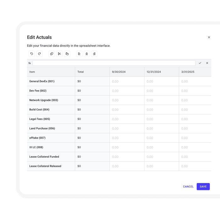This screenshot has height=220, width=220.
Task: Click Total $0 for Lease Collateral Released
Action: [x=92, y=166]
